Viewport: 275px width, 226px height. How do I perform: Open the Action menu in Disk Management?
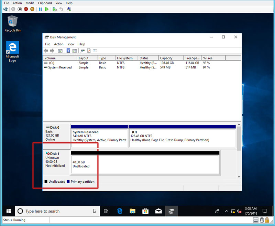59,44
